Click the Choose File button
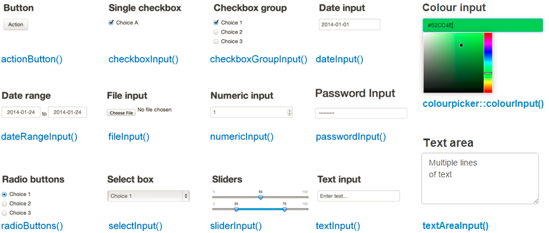Viewport: 549px width, 233px height. pyautogui.click(x=121, y=113)
